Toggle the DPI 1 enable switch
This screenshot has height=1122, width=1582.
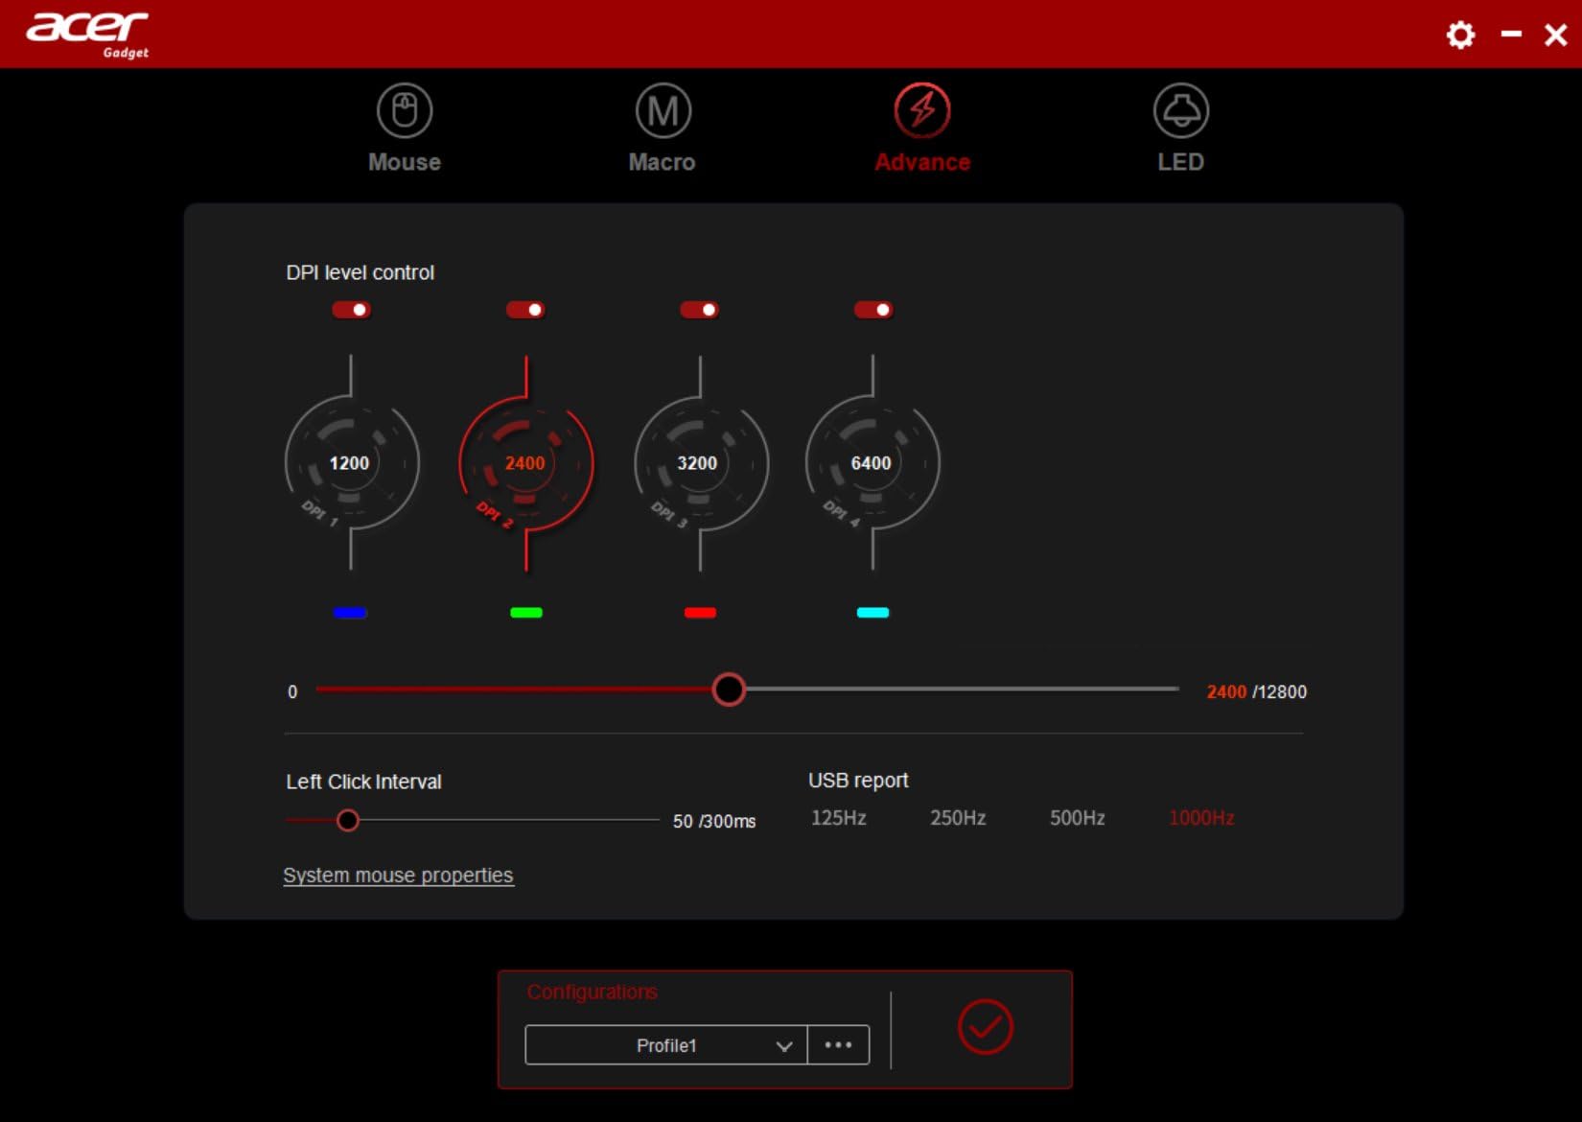(x=351, y=310)
